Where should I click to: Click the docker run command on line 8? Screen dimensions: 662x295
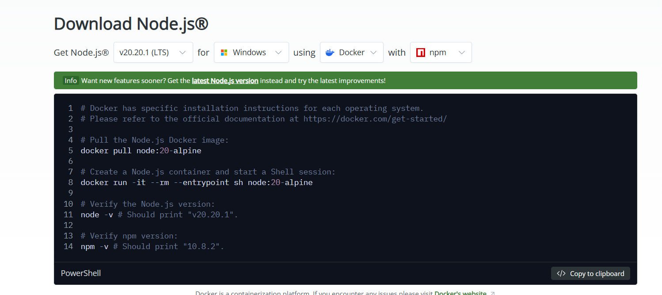[x=196, y=182]
